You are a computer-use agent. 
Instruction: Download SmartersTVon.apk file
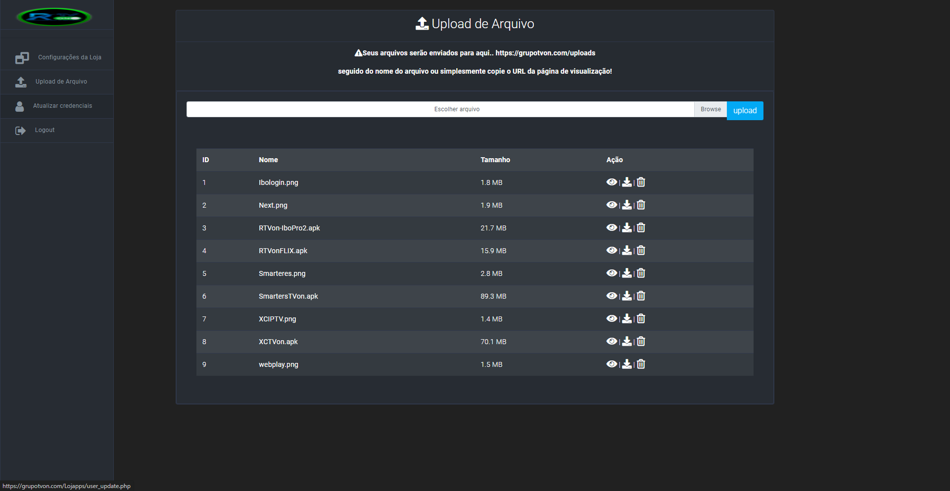point(626,296)
